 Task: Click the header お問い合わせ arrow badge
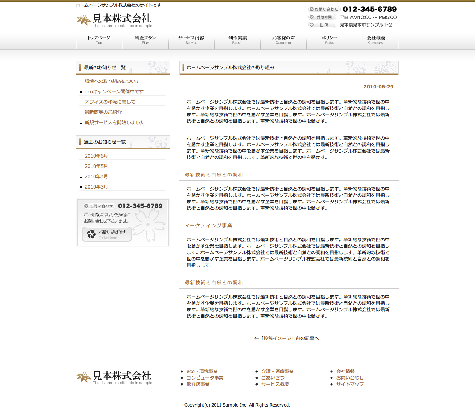tap(324, 9)
